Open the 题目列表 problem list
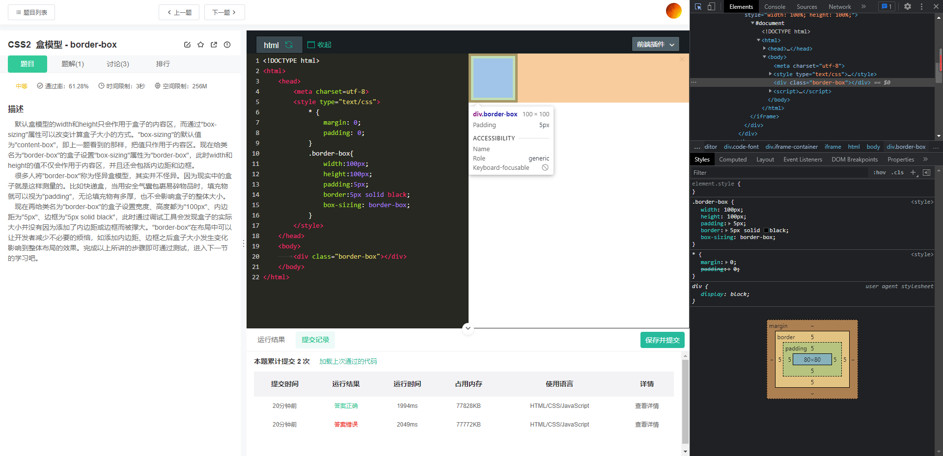943x456 pixels. (31, 12)
